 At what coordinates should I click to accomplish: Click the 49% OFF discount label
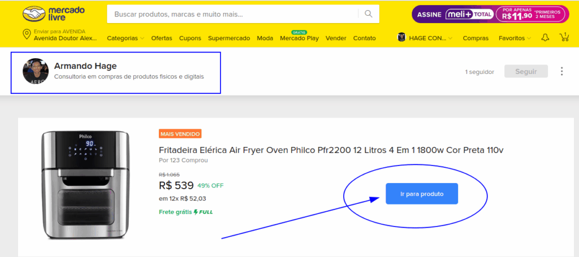(210, 185)
